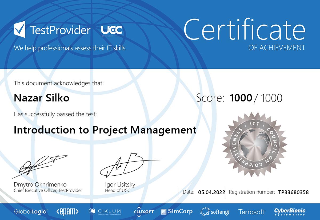Click the TestProvider checkmark logo icon
This screenshot has height=220, width=320.
pyautogui.click(x=20, y=29)
